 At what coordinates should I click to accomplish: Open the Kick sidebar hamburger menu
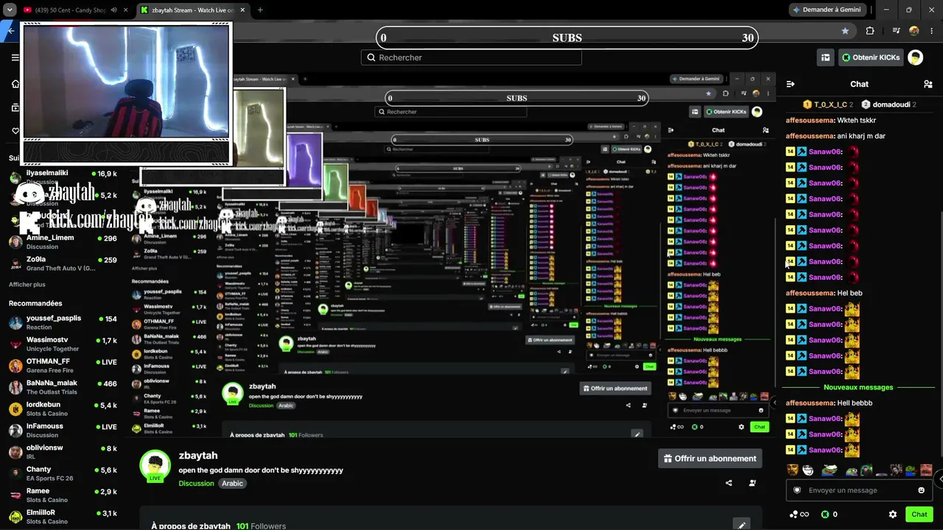(15, 57)
